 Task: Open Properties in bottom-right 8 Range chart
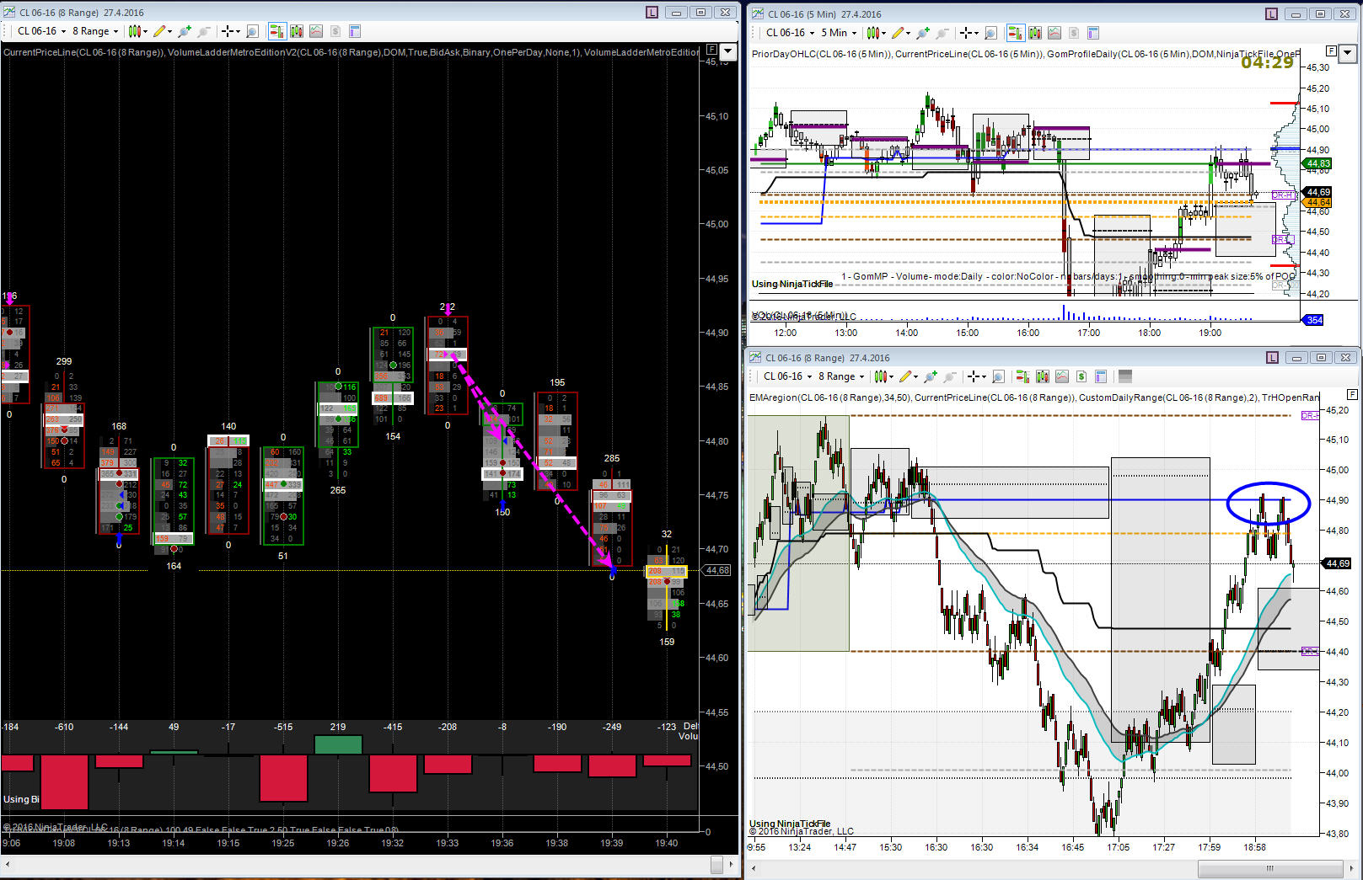pos(1101,376)
